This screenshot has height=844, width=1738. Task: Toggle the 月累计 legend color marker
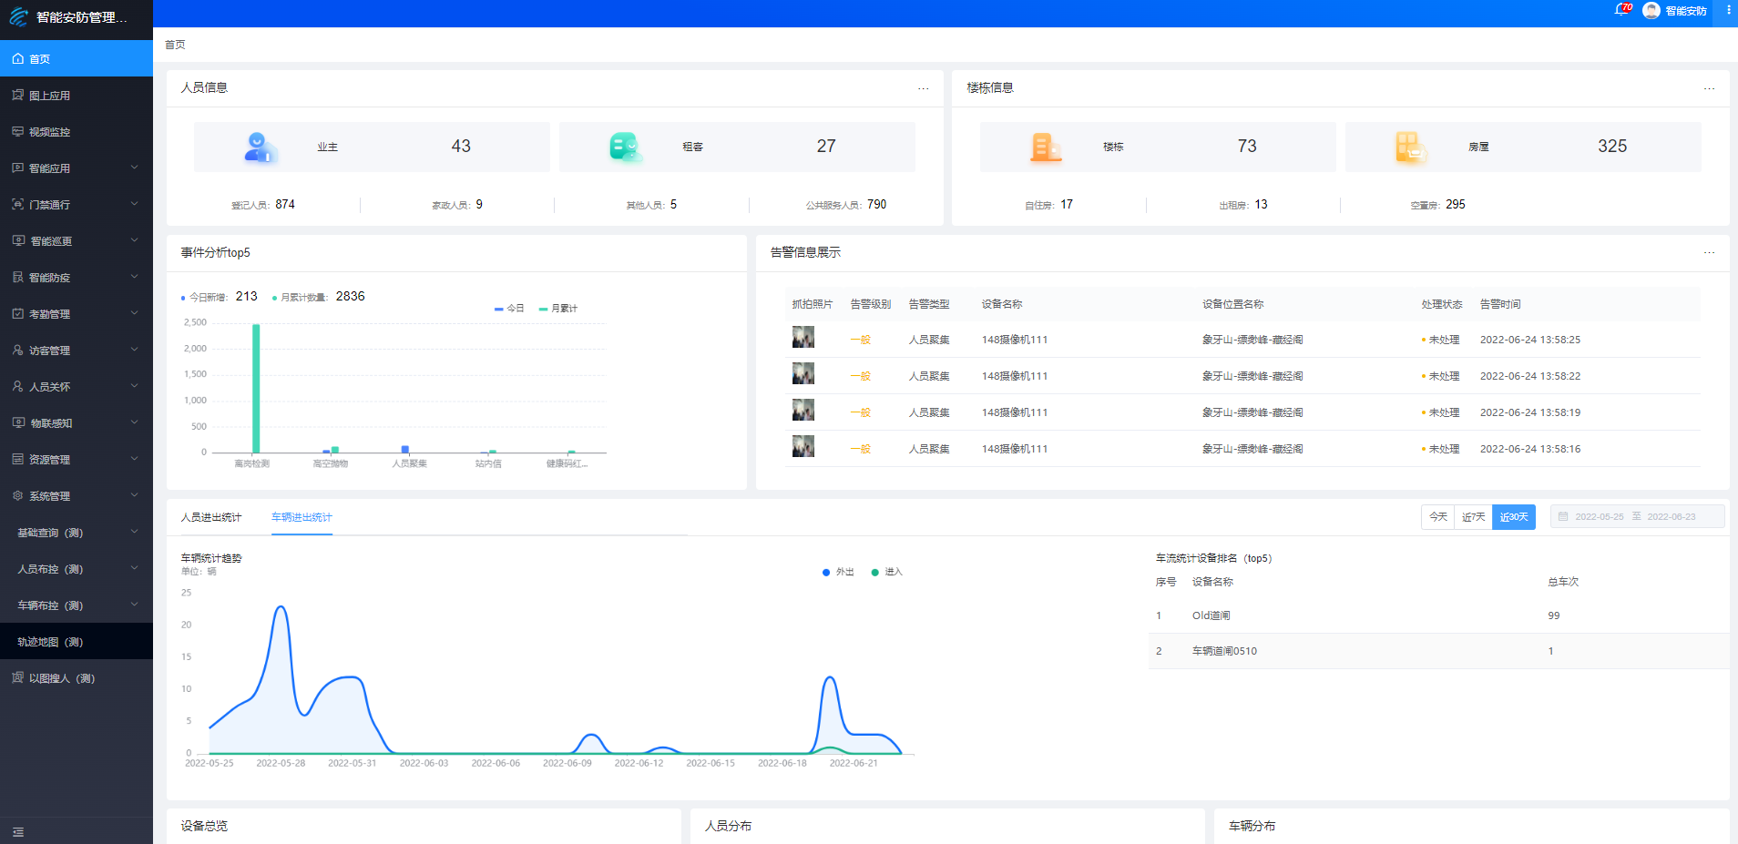coord(544,310)
